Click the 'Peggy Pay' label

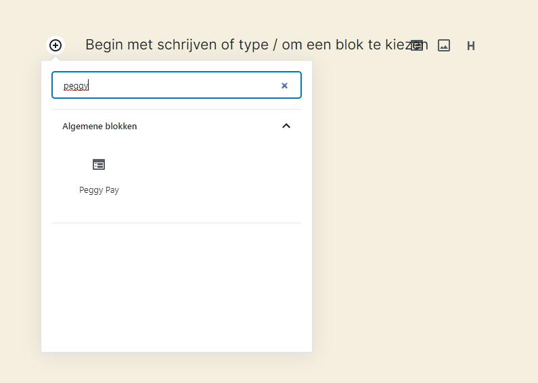pos(99,190)
